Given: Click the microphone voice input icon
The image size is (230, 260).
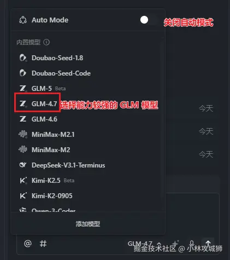Looking at the screenshot, I should [192, 244].
